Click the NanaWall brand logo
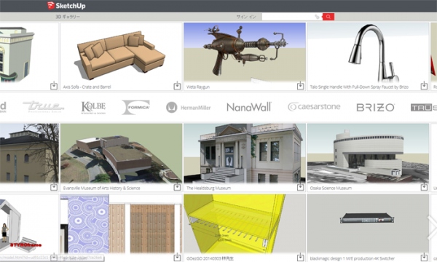The height and width of the screenshot is (262, 437). click(x=248, y=107)
